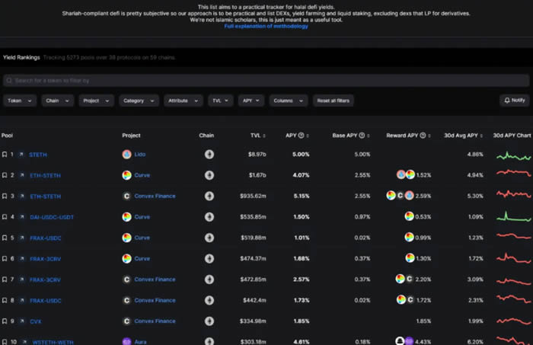
Task: Click the 4.61% APY value
Action: 302,342
